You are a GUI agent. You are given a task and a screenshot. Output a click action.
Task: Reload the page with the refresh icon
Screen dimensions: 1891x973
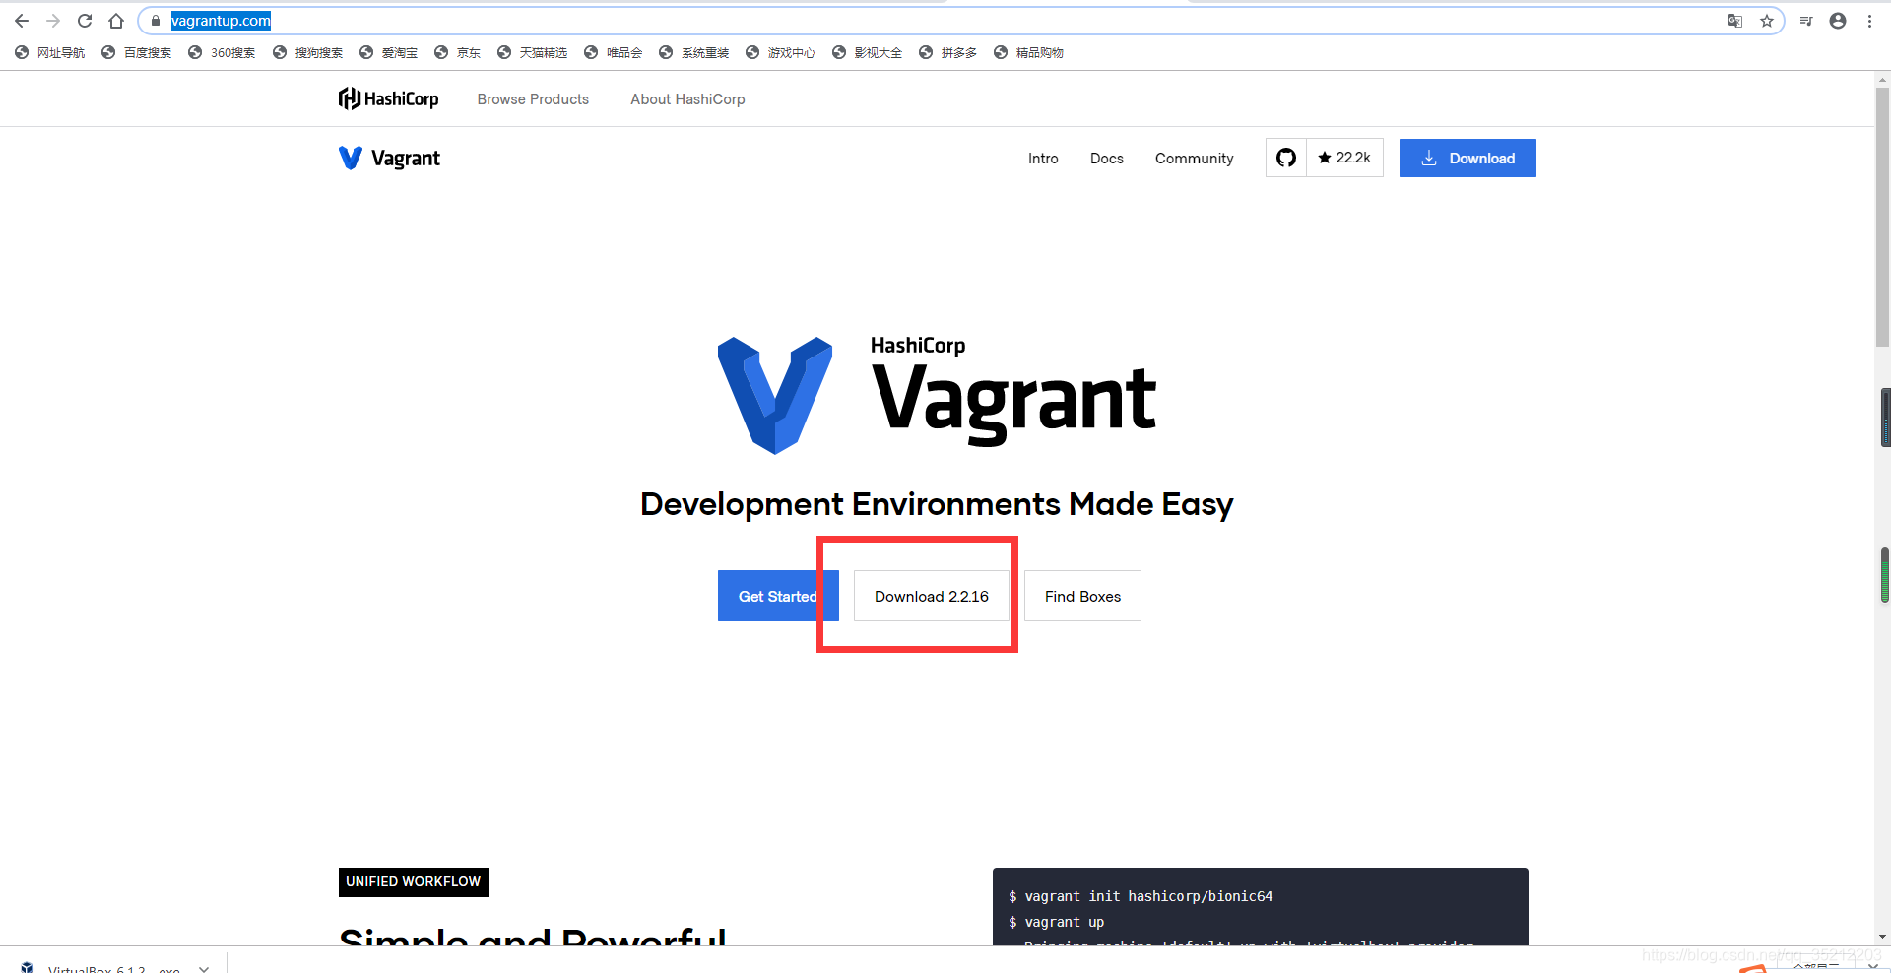click(85, 21)
